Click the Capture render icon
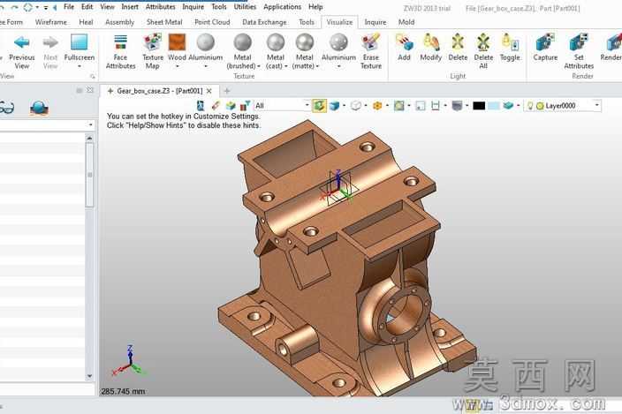Screen dimensions: 622x414 545,42
